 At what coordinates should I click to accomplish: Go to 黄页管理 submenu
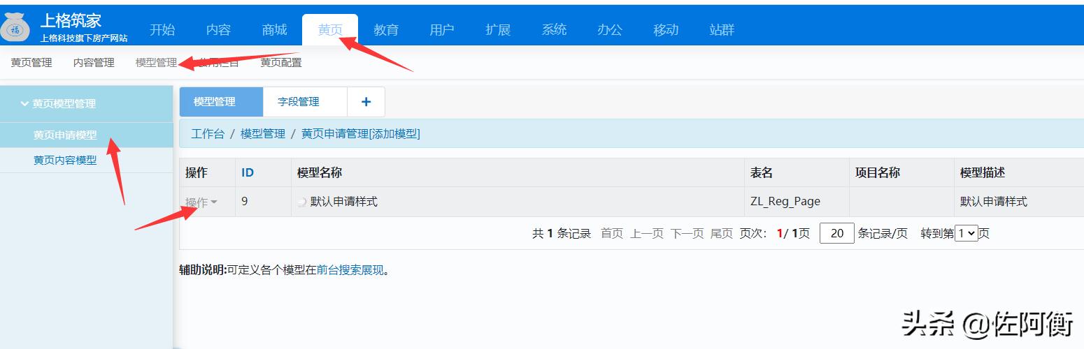(31, 63)
